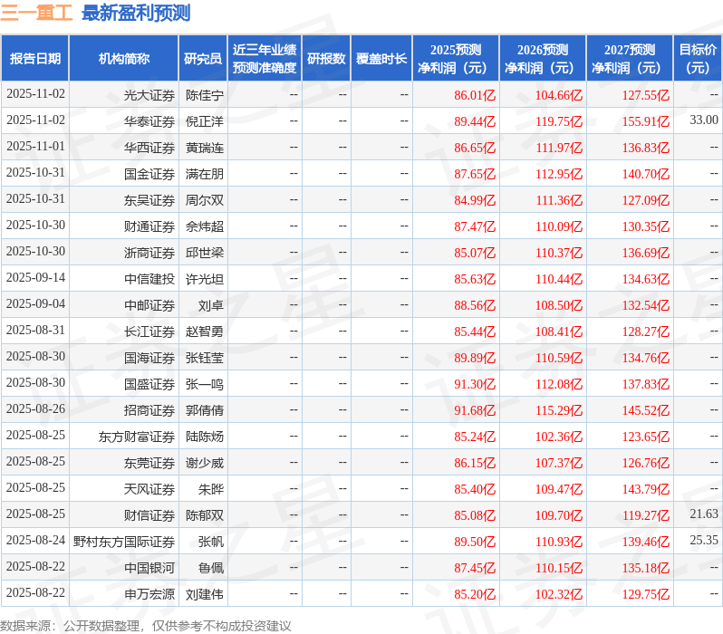Click researcher name 刘卓
723x634 pixels.
[x=211, y=306]
